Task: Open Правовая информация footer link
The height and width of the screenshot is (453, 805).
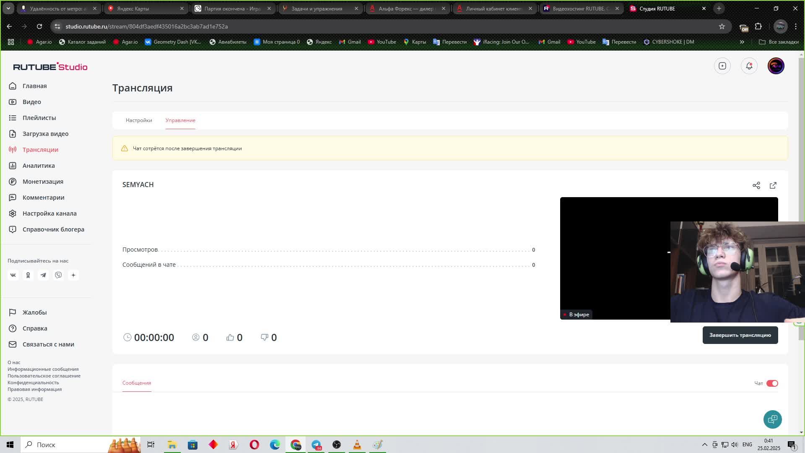Action: pos(34,389)
